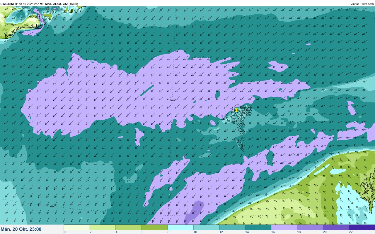
Task: Click the legend value '8'
Action: pyautogui.click(x=168, y=232)
